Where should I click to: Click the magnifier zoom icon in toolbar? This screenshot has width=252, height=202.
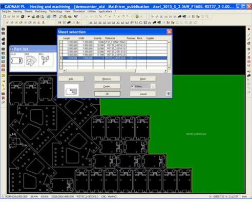60,16
